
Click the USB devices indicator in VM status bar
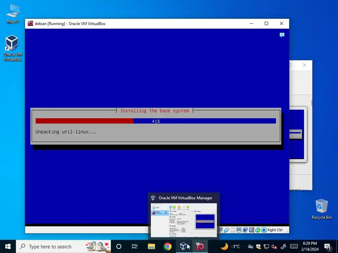coord(226,230)
